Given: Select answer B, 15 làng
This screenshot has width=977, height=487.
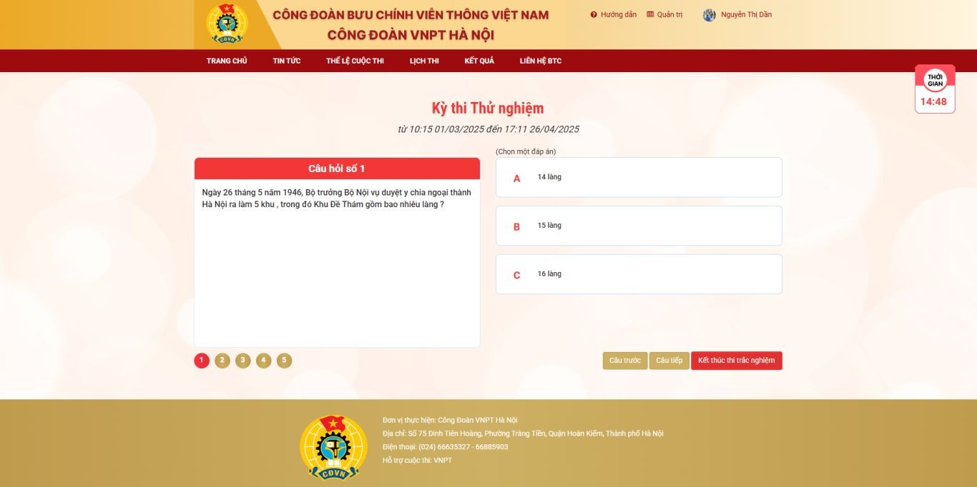Looking at the screenshot, I should [639, 226].
